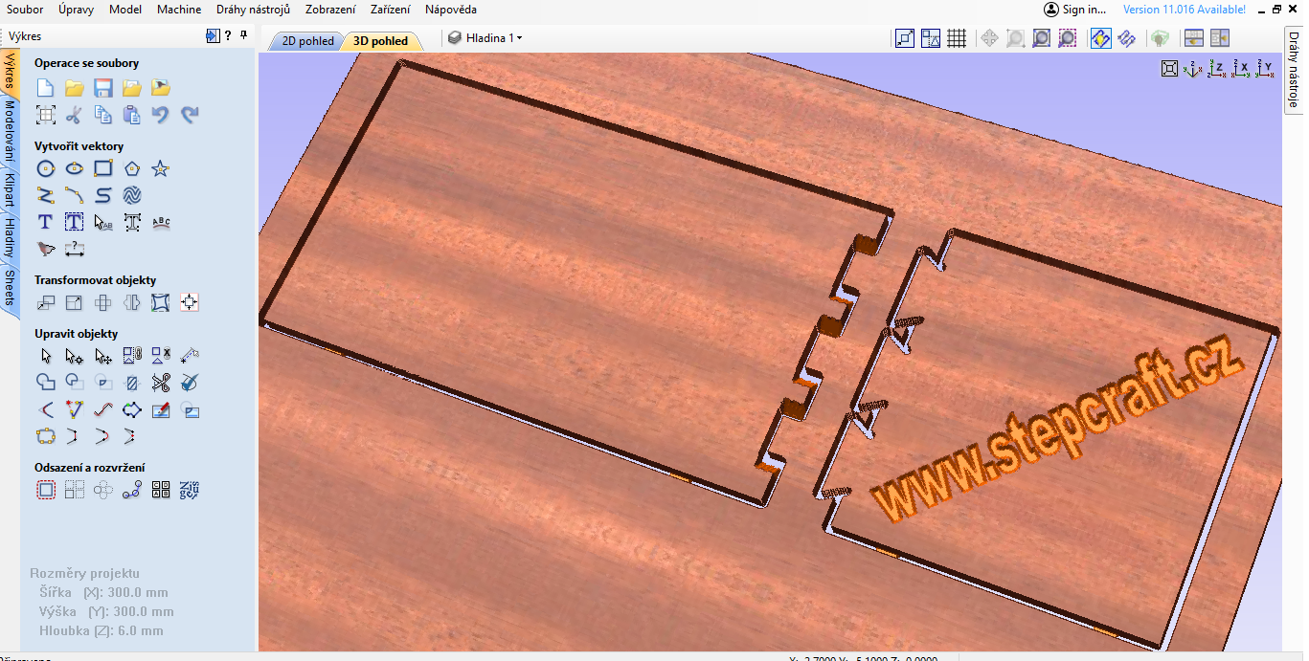The height and width of the screenshot is (661, 1309).
Task: Ungroup the selected objects
Action: click(x=161, y=357)
